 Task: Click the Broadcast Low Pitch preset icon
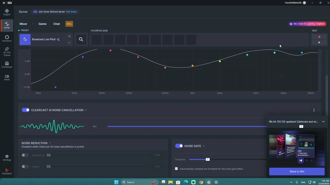coord(25,39)
